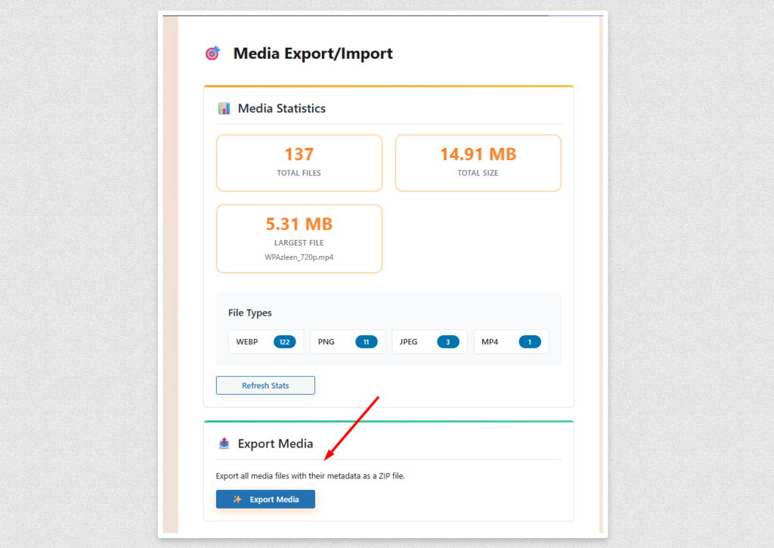Click the Media Export/Import page title
Screen dimensions: 774x548
click(313, 54)
